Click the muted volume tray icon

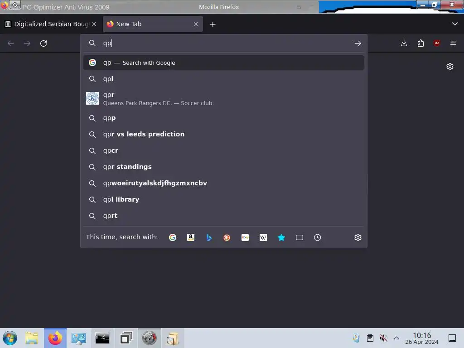(x=383, y=338)
